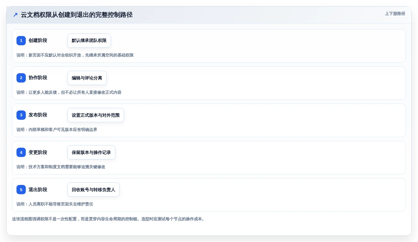This screenshot has height=242, width=418.
Task: Click the 默认继承团队权限 chip
Action: tap(89, 41)
